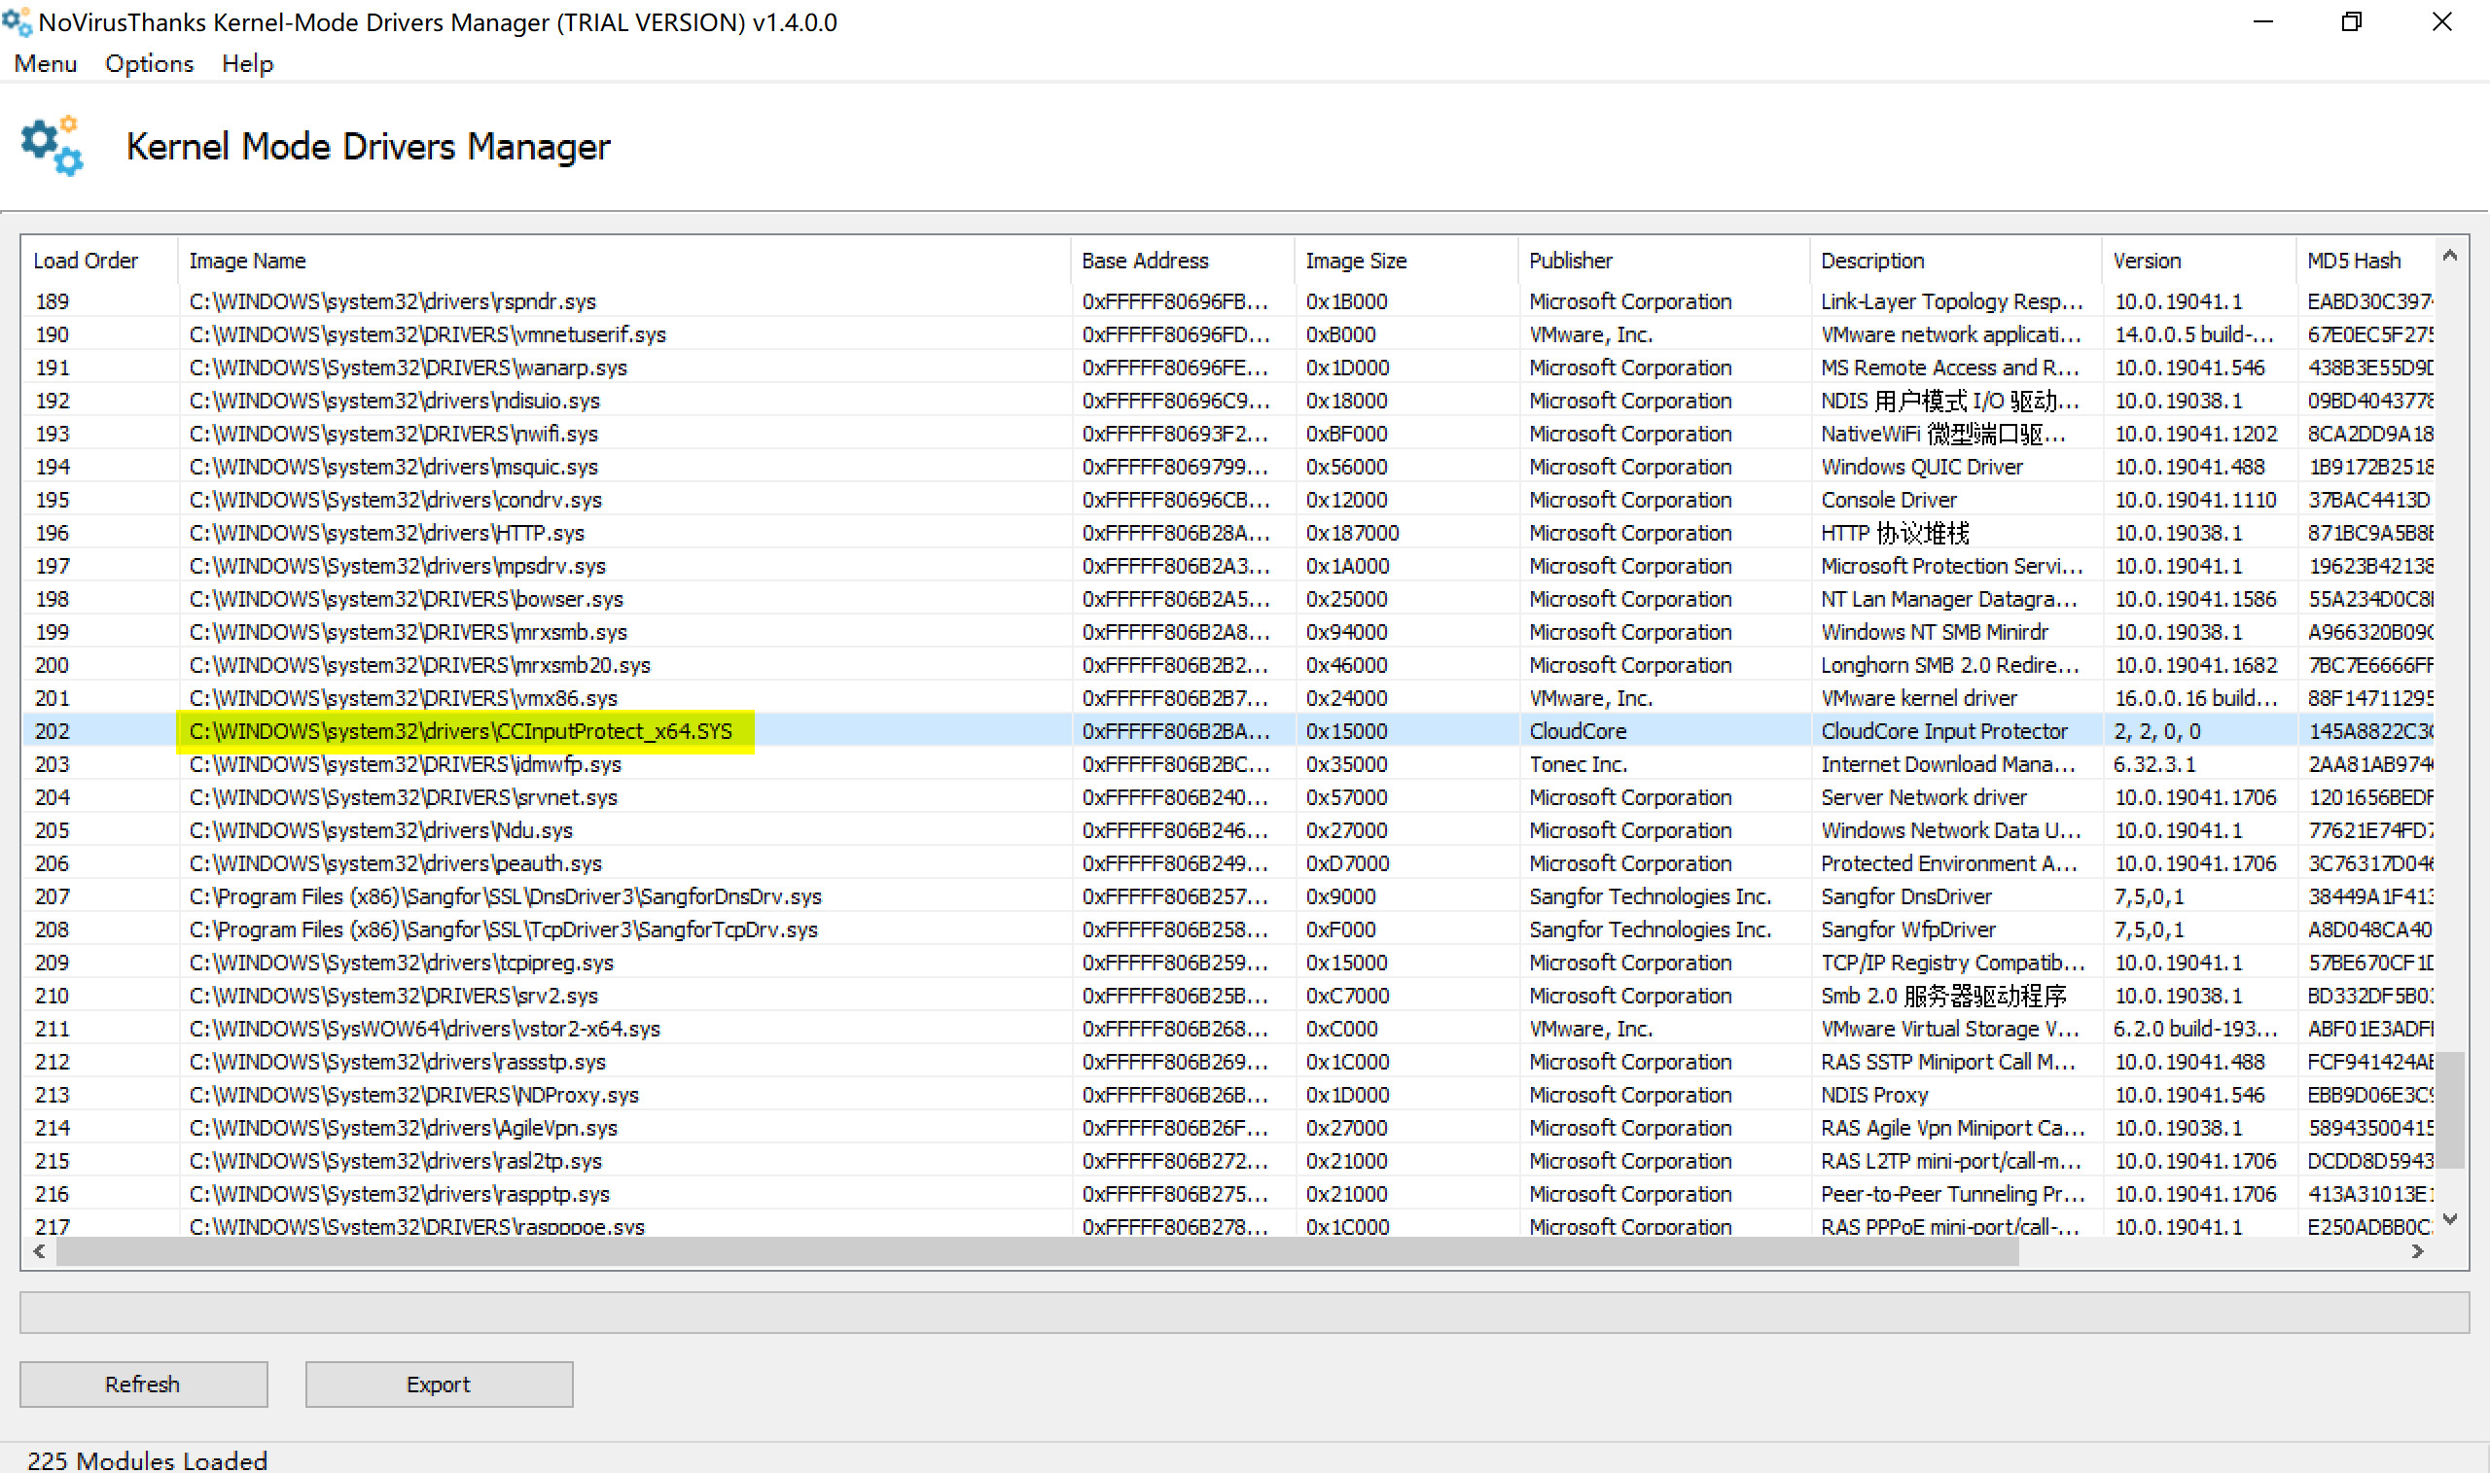Select the mrxsmb.sys driver entry
The width and height of the screenshot is (2490, 1473).
[x=1228, y=632]
